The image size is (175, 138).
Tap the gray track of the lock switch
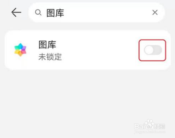tap(158, 50)
